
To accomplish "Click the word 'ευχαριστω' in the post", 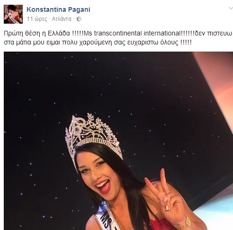I will [141, 43].
